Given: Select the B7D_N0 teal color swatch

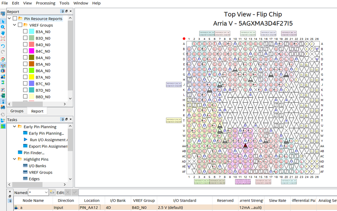Looking at the screenshot, I should tap(32, 90).
